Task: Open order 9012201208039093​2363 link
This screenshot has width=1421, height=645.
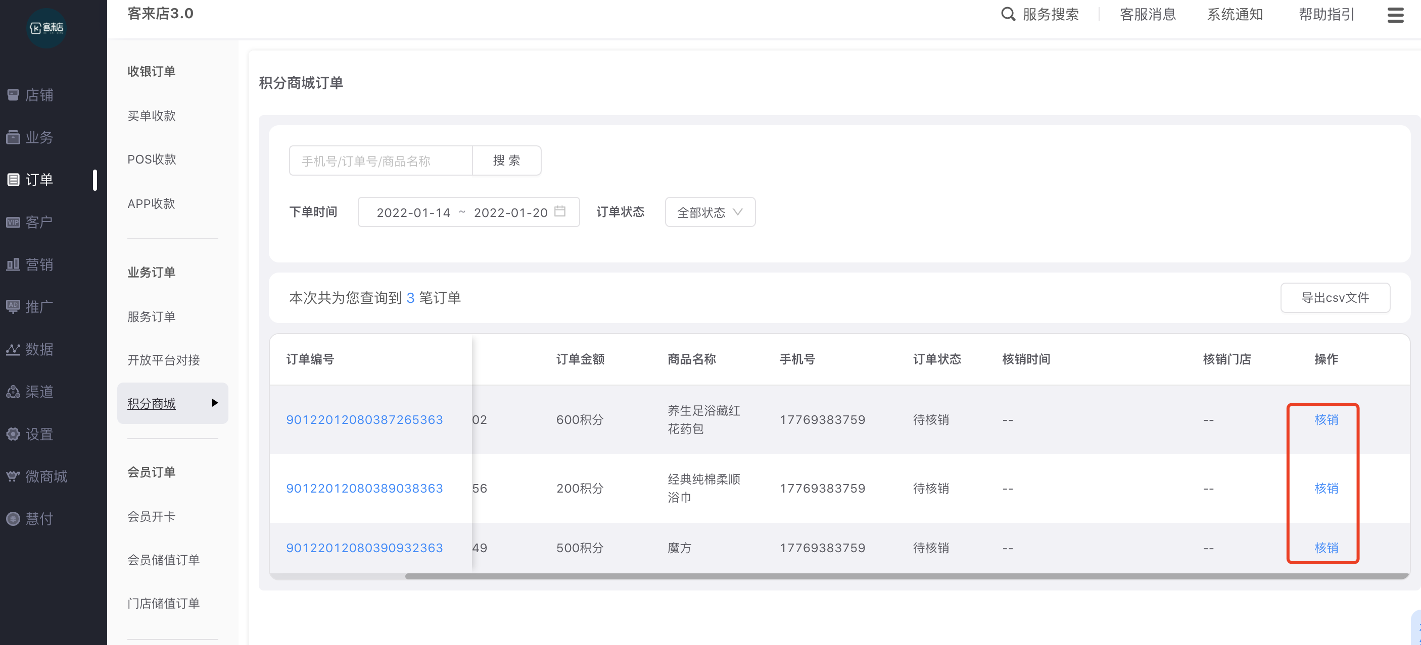Action: tap(365, 548)
